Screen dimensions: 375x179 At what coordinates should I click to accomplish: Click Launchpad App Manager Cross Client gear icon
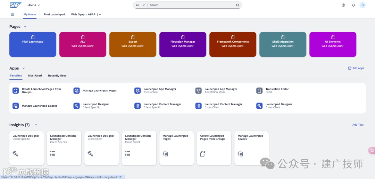point(137,91)
